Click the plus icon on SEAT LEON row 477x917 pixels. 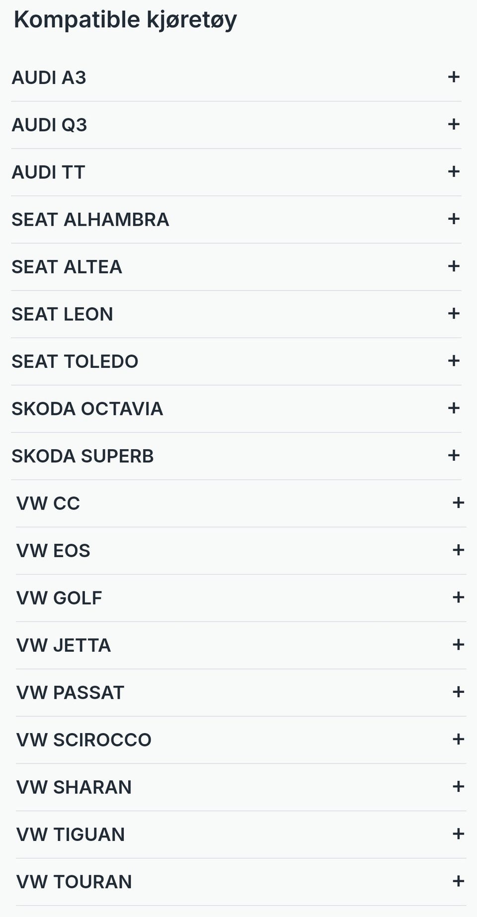[453, 314]
